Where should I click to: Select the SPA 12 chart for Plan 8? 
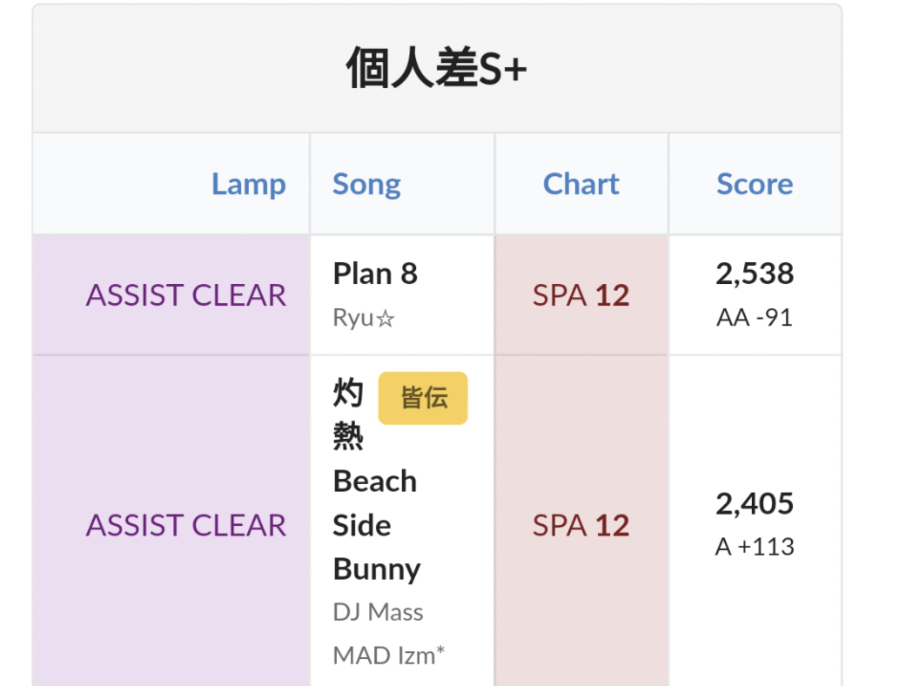581,295
